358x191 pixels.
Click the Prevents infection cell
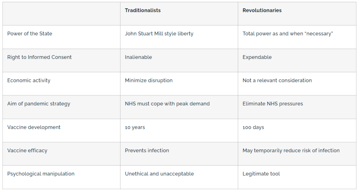(x=147, y=150)
